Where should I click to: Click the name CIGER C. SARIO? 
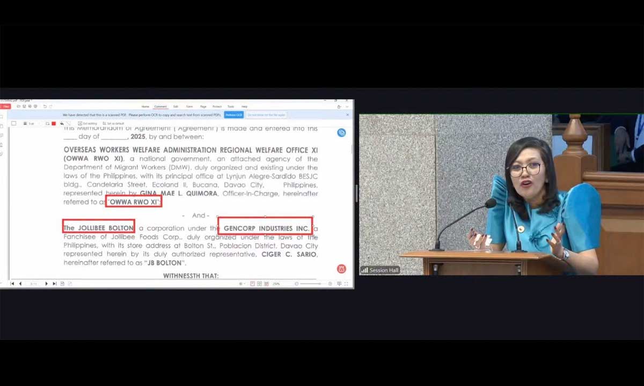[289, 254]
